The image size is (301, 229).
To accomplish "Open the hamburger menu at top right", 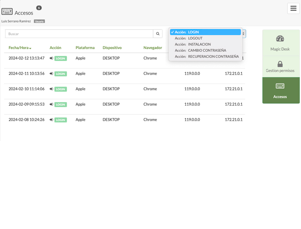I will [293, 8].
